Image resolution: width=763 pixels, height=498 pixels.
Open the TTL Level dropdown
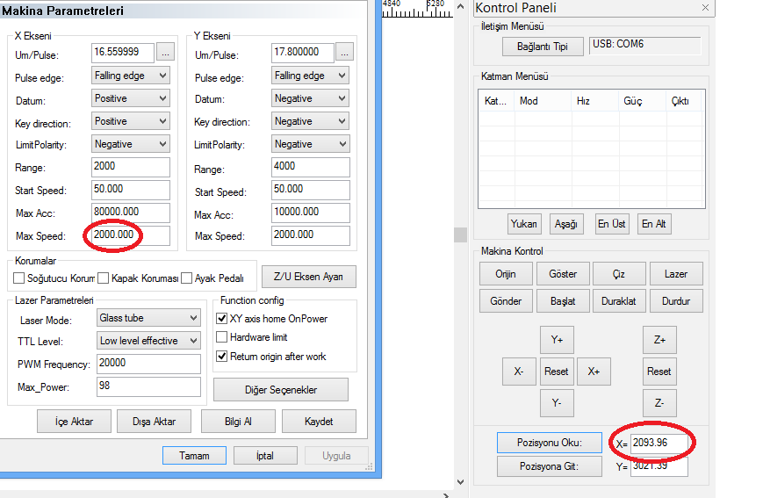point(148,341)
